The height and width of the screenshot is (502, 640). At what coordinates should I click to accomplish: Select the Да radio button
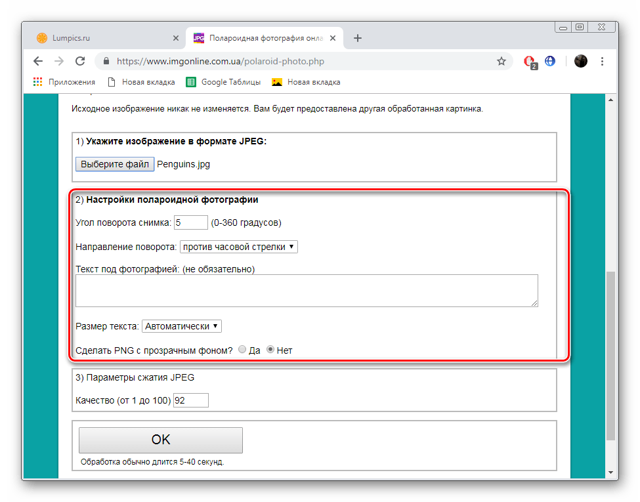tap(242, 350)
